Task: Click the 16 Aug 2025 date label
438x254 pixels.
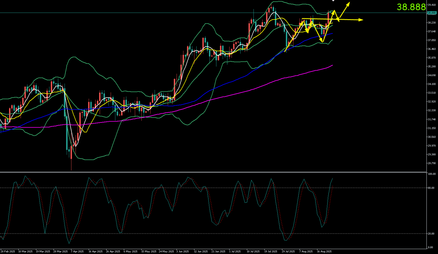Action: click(x=324, y=252)
